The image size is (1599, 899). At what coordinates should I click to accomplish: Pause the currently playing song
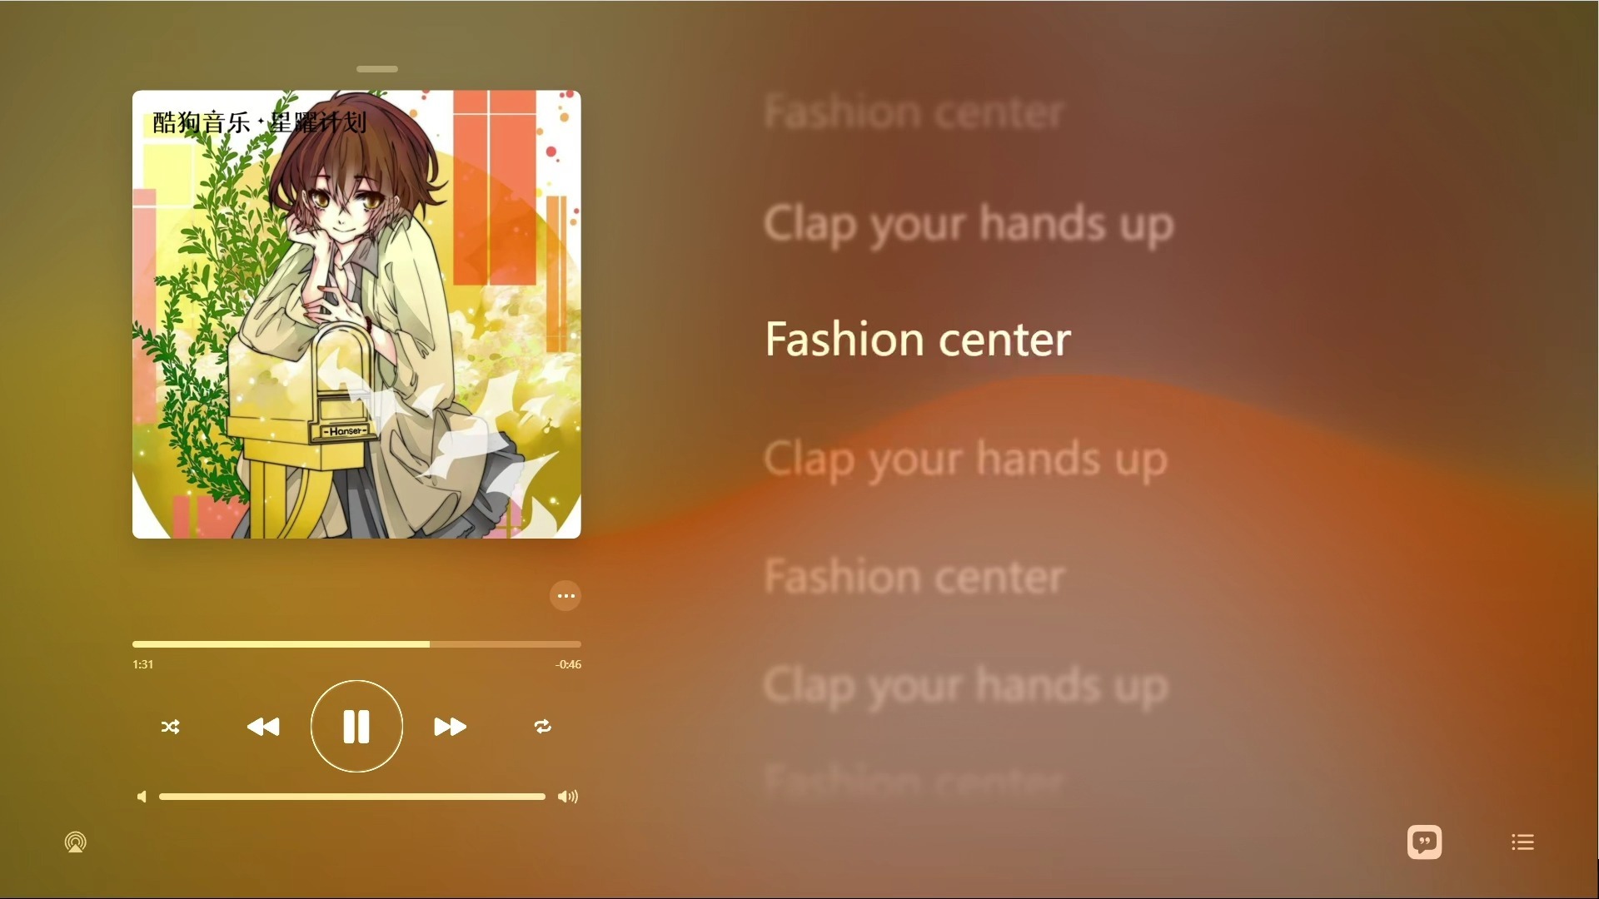[356, 726]
